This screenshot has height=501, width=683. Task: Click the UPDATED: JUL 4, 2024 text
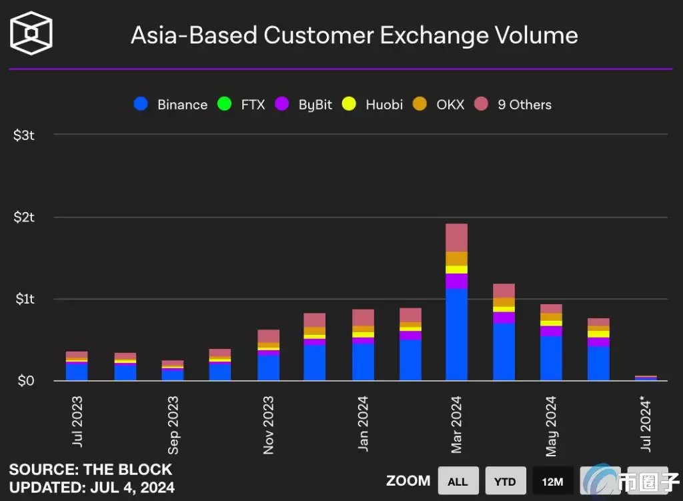tap(91, 487)
